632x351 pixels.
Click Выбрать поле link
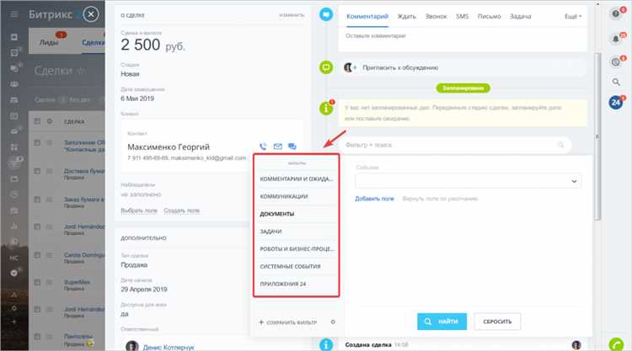coord(139,210)
